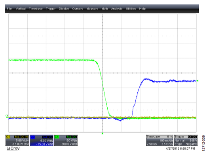The height and width of the screenshot is (153, 207).
Task: Open the Vertical menu
Action: pyautogui.click(x=21, y=9)
